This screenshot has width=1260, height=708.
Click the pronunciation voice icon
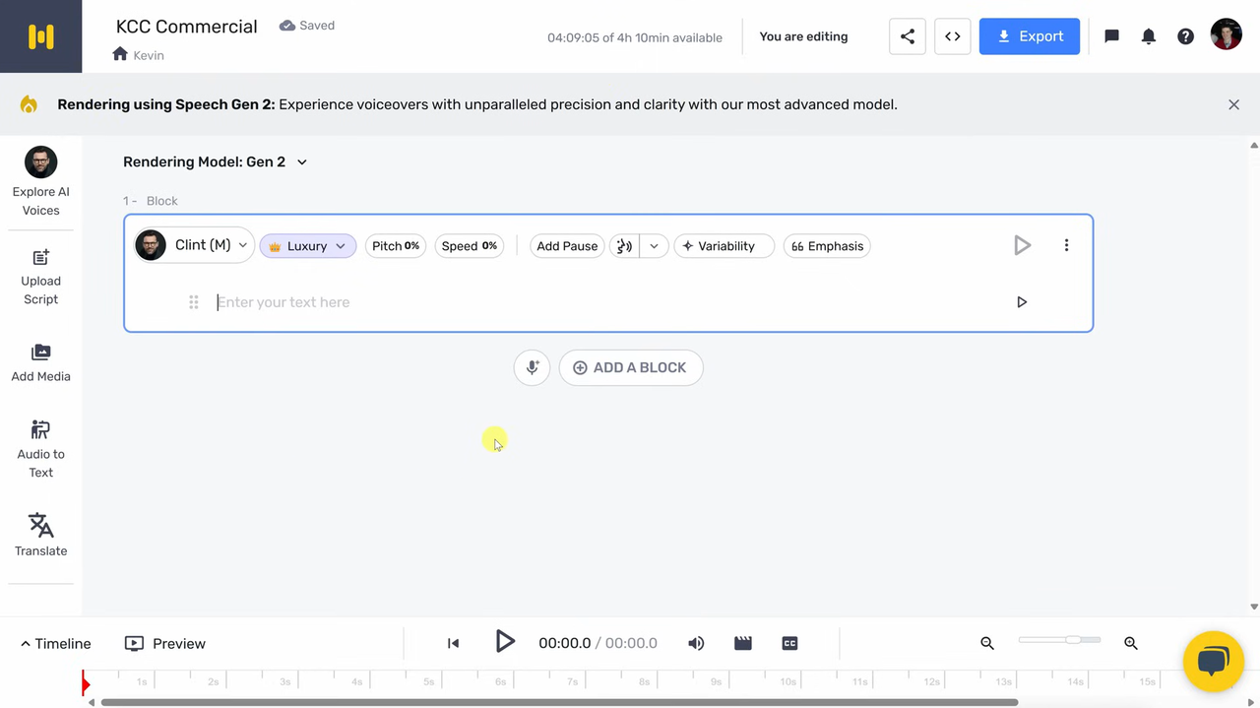[x=624, y=246]
